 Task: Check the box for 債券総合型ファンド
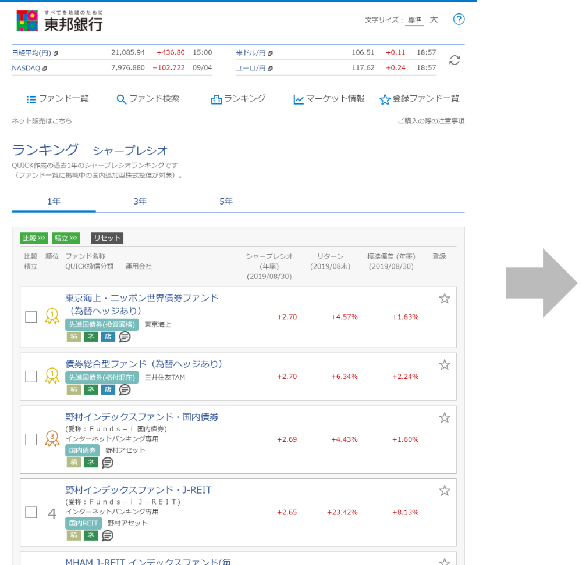(31, 377)
